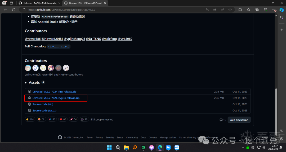This screenshot has width=286, height=152.
Task: Click the pink-haired contributor avatar
Action: click(x=51, y=68)
